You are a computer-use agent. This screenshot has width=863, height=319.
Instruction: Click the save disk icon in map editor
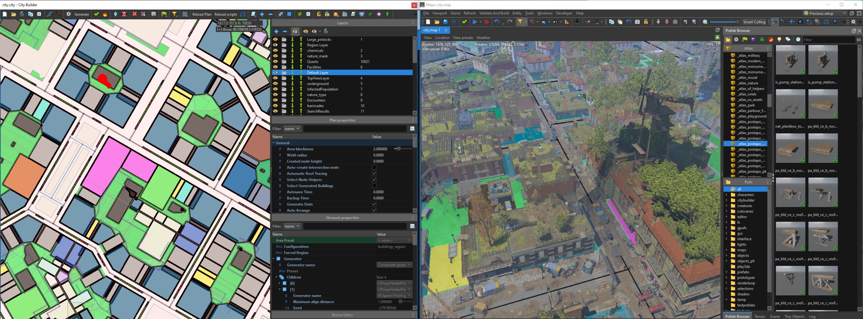(445, 22)
